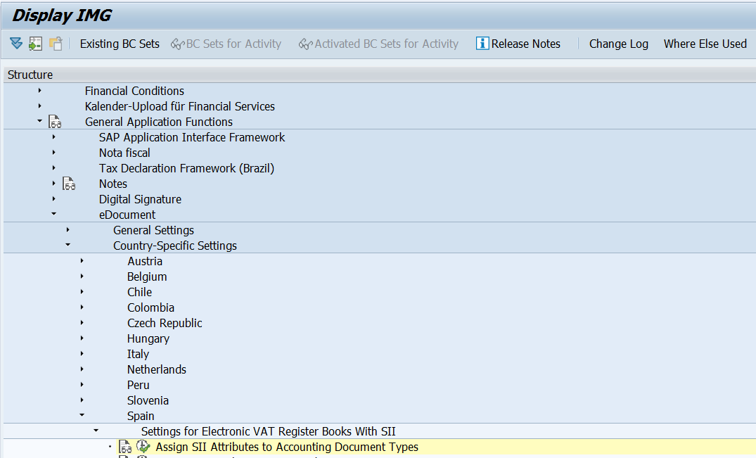The width and height of the screenshot is (756, 458).
Task: Collapse the Spain node
Action: coord(82,414)
